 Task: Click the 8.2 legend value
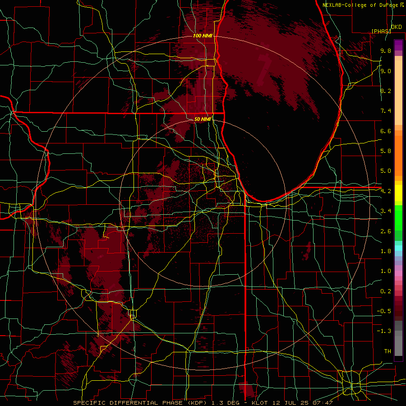coord(386,91)
